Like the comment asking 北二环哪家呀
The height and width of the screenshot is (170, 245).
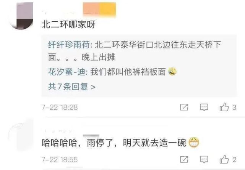(x=228, y=107)
